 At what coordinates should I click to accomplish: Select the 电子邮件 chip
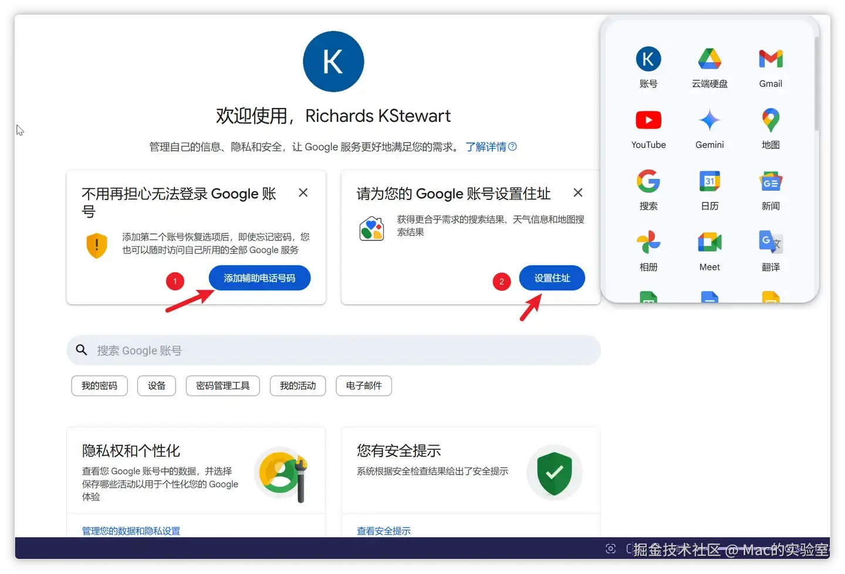[364, 386]
